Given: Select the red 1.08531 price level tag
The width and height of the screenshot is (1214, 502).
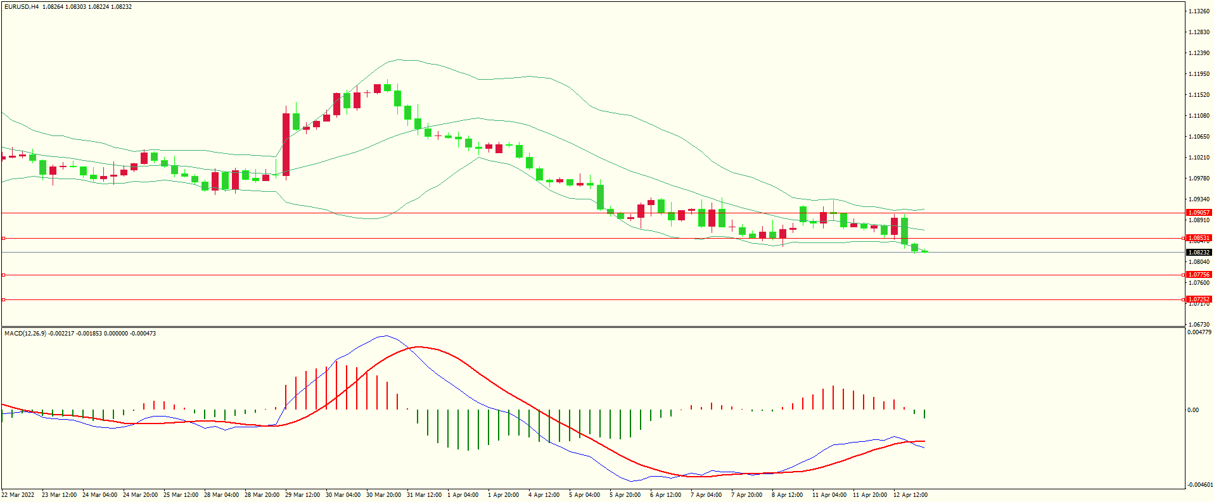Looking at the screenshot, I should [1199, 239].
